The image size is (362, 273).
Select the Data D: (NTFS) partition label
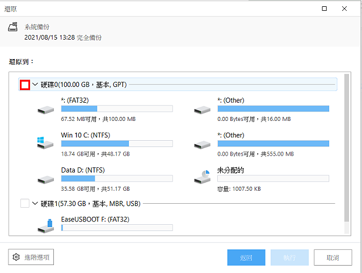[83, 170]
